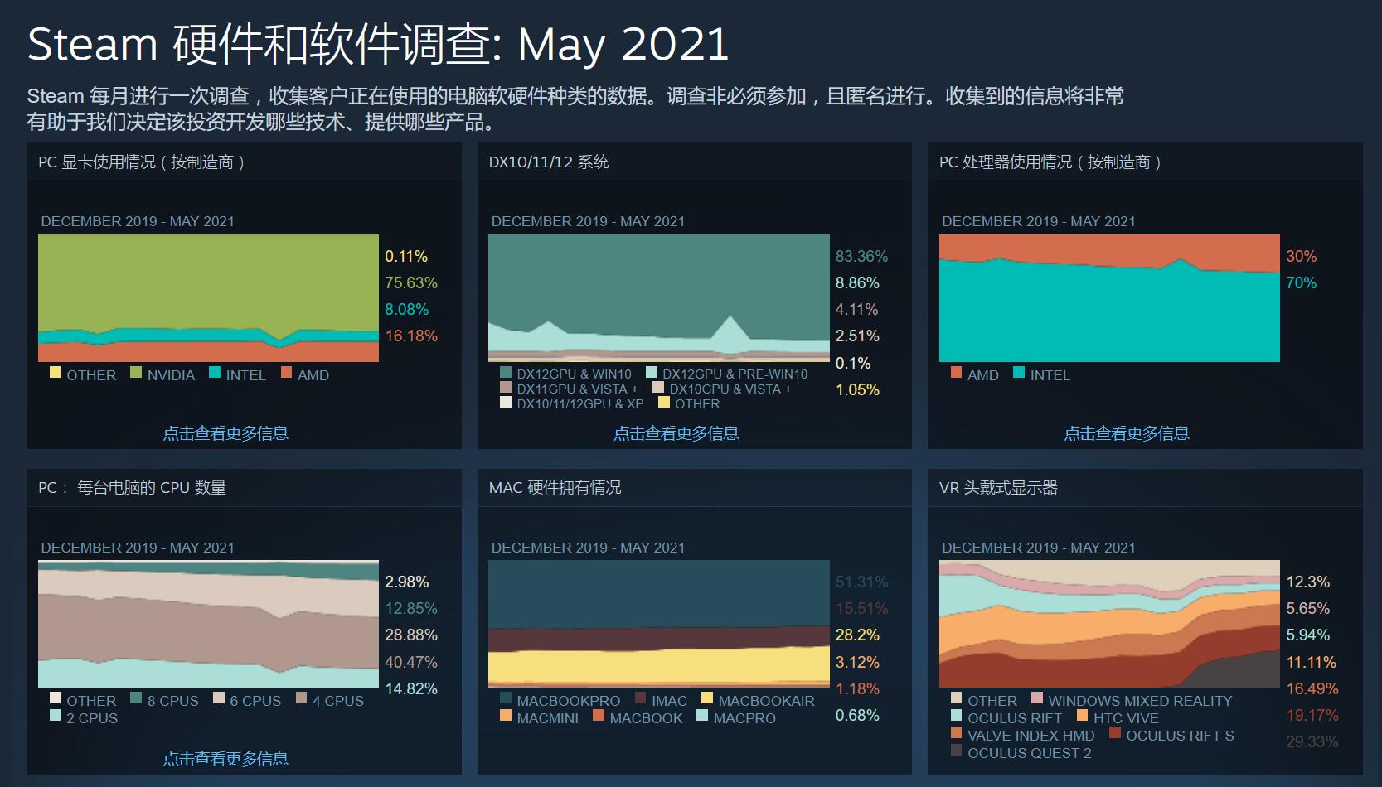
Task: Click the yellow OTHER swatch in DirectX legend
Action: pos(663,403)
